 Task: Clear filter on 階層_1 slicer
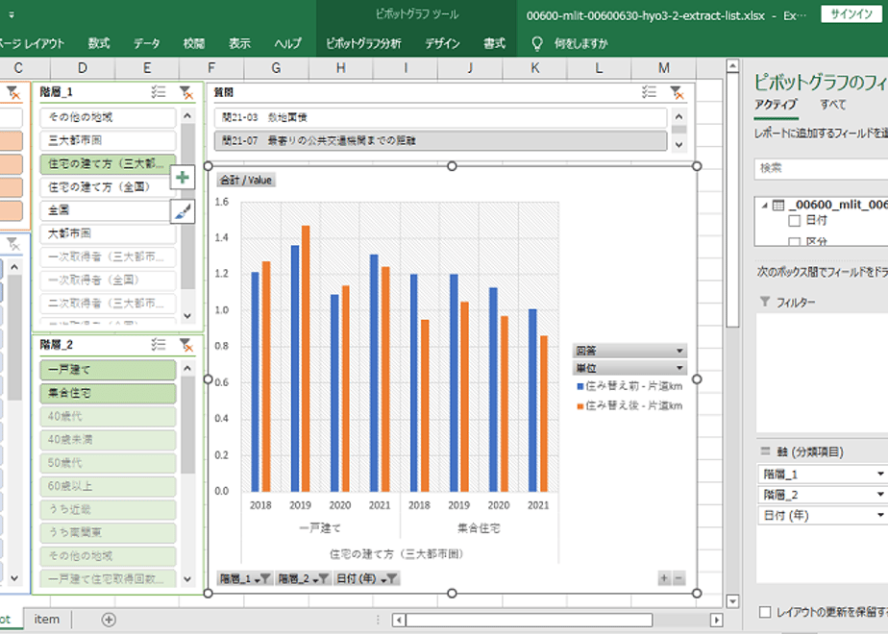[186, 92]
